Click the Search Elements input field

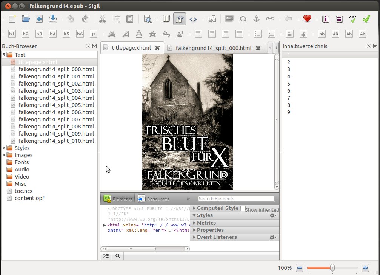coord(236,199)
